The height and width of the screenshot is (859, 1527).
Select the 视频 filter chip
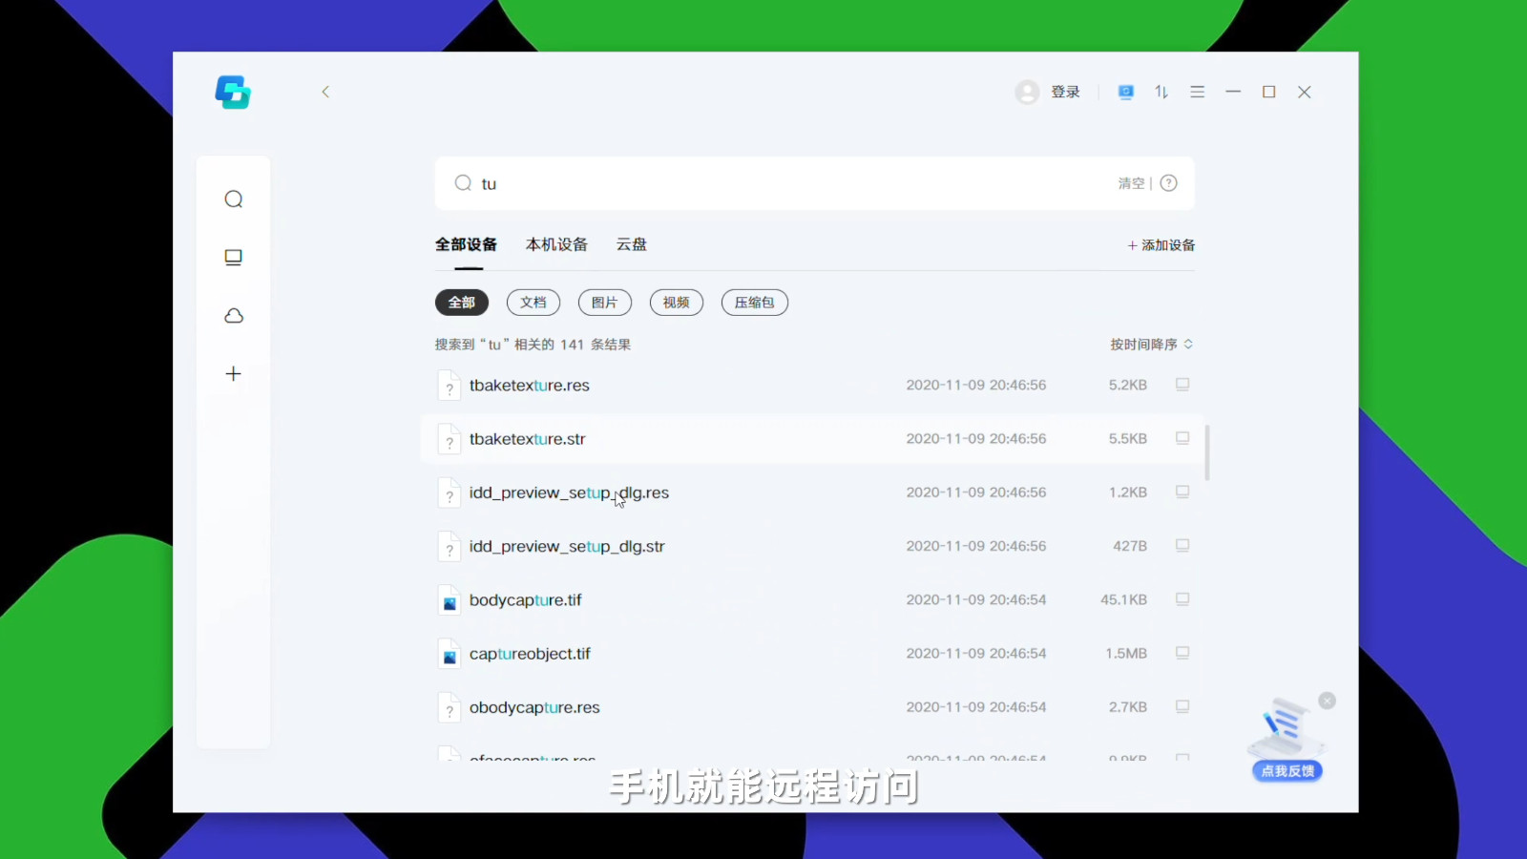[x=677, y=303]
